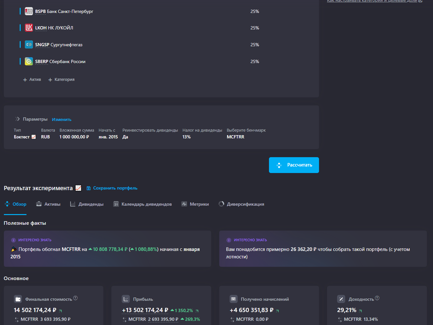Image resolution: width=433 pixels, height=325 pixels.
Task: Click the 25% share for SBERP
Action: tap(255, 61)
